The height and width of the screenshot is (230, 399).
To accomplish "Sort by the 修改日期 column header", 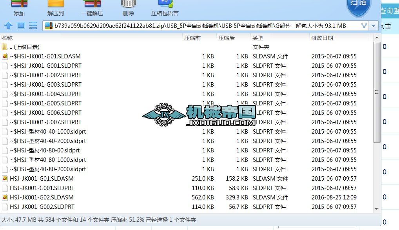I will pos(322,38).
